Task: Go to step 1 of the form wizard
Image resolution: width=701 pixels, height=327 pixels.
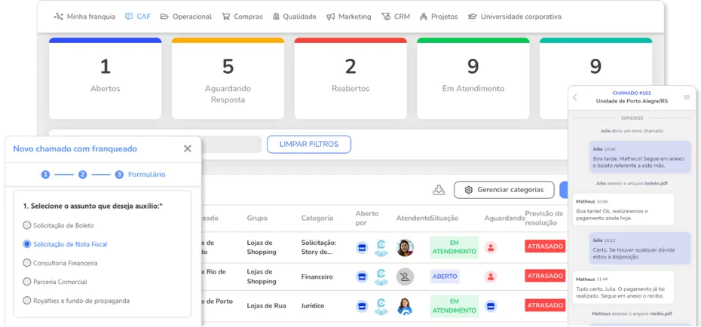Action: [45, 175]
